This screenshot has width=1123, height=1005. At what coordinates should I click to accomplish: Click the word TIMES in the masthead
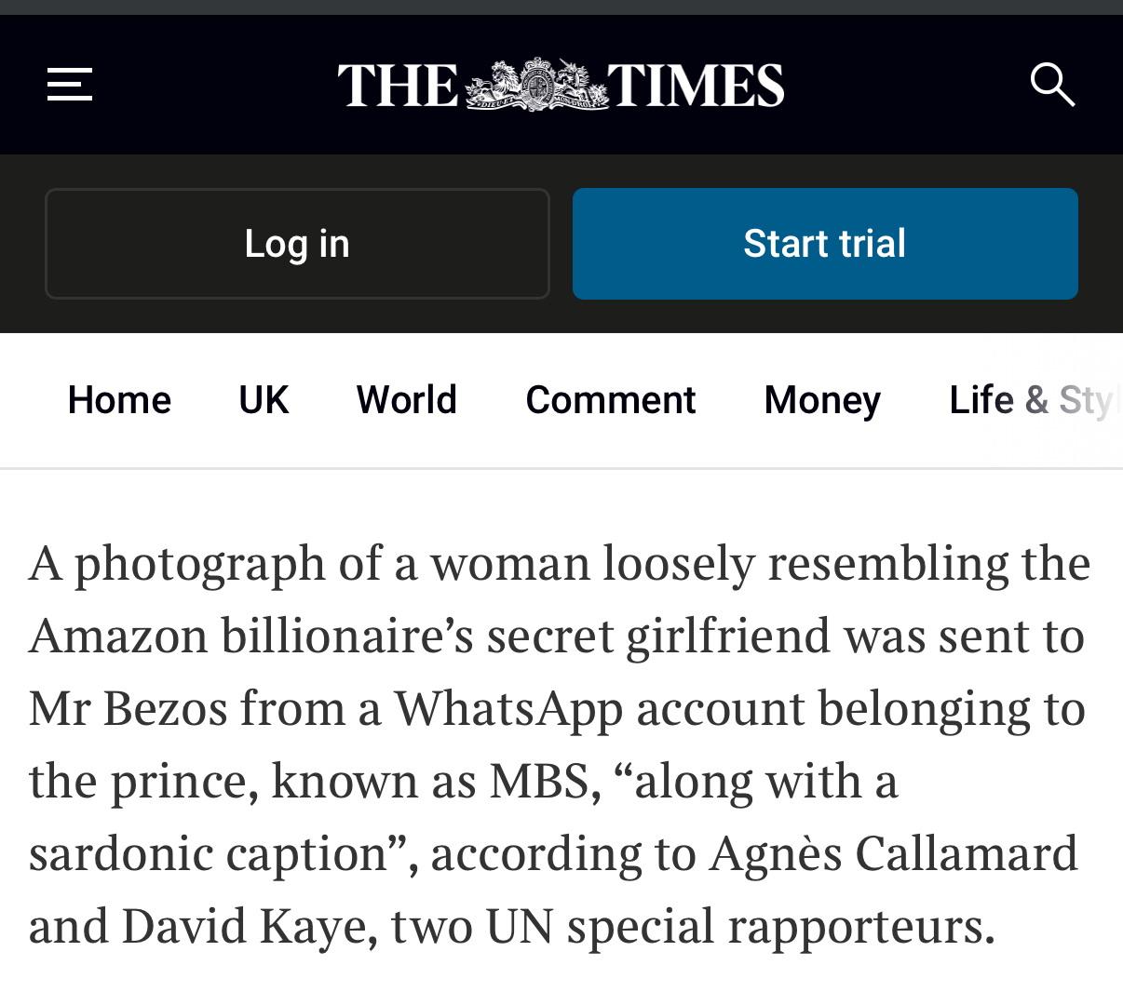[696, 85]
